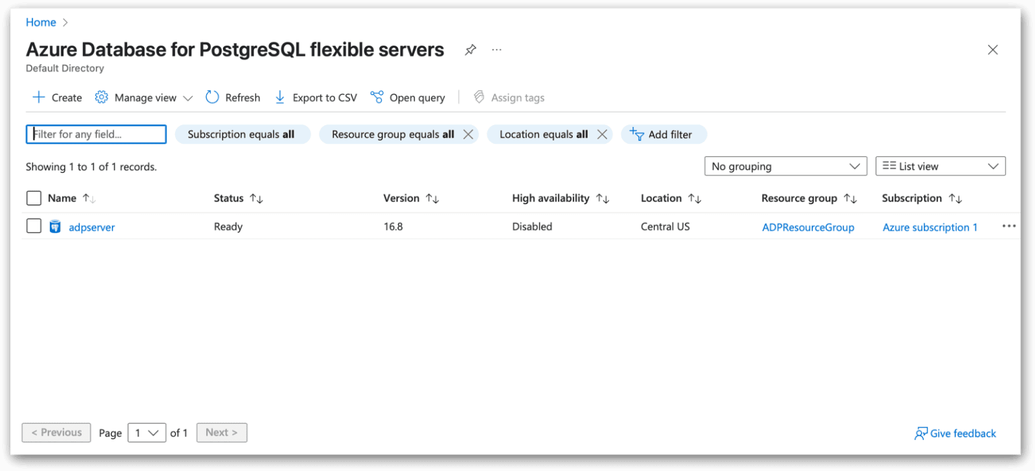Open Manage view settings gear icon

102,97
